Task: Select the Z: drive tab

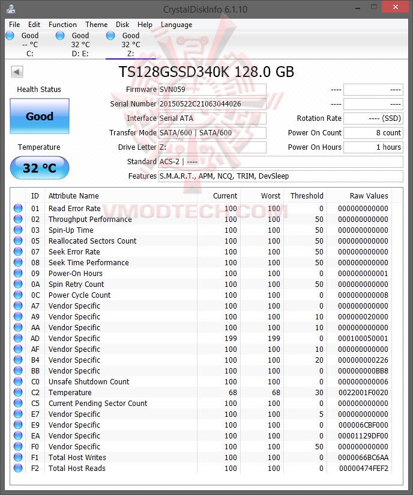Action: [131, 45]
